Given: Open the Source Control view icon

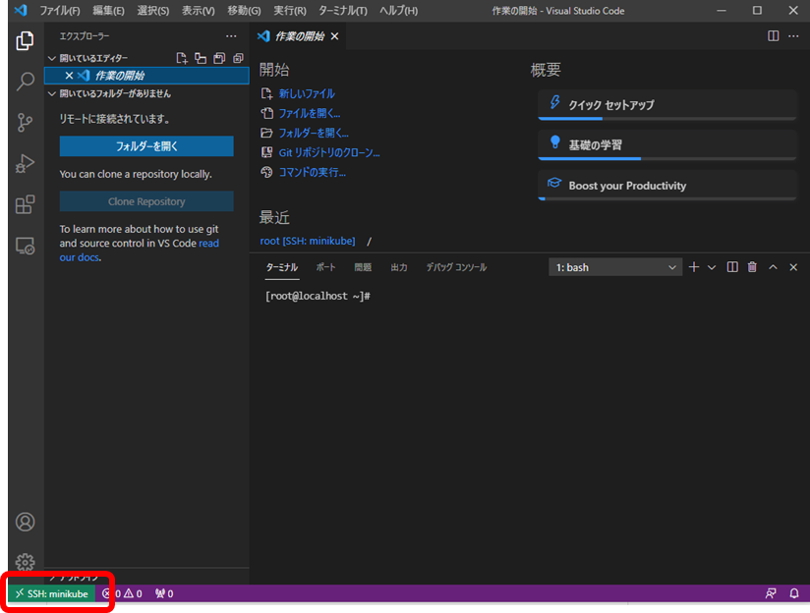Looking at the screenshot, I should point(25,123).
